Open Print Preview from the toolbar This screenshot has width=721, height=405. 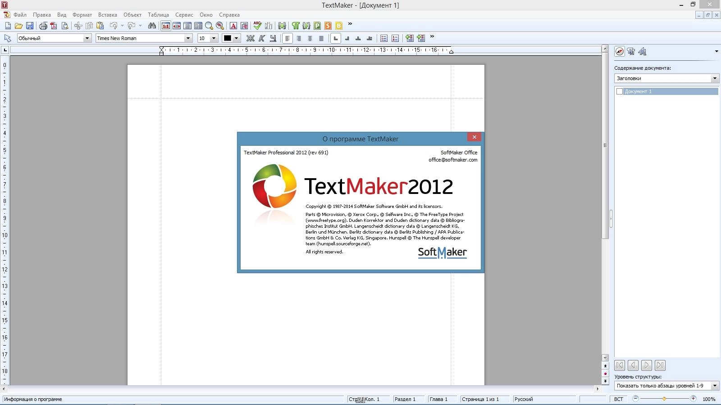point(65,26)
